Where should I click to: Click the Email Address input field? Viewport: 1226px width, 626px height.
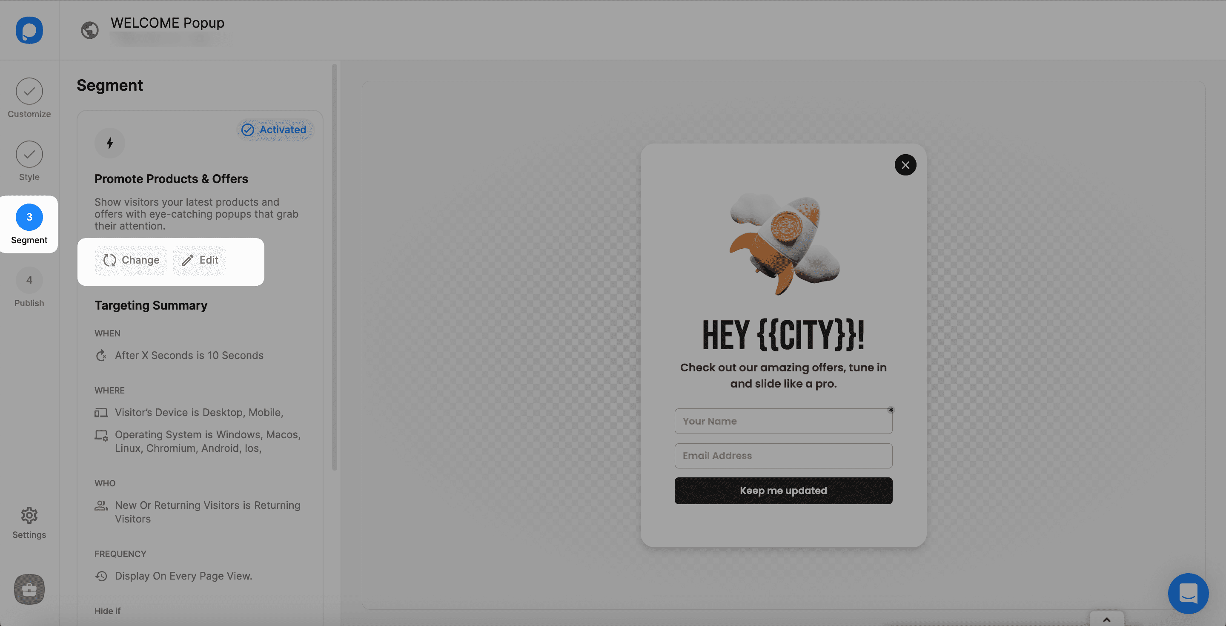[x=783, y=455]
